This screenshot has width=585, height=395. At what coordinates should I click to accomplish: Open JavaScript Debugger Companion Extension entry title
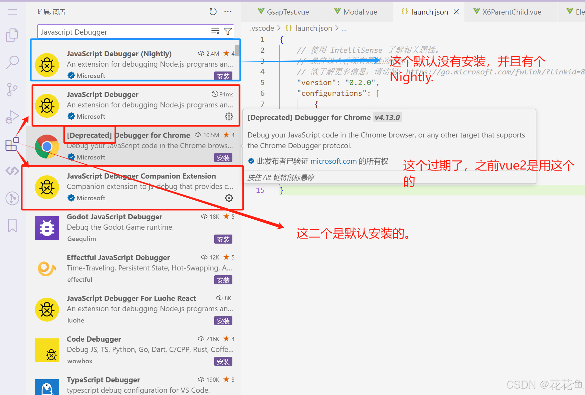coord(141,176)
